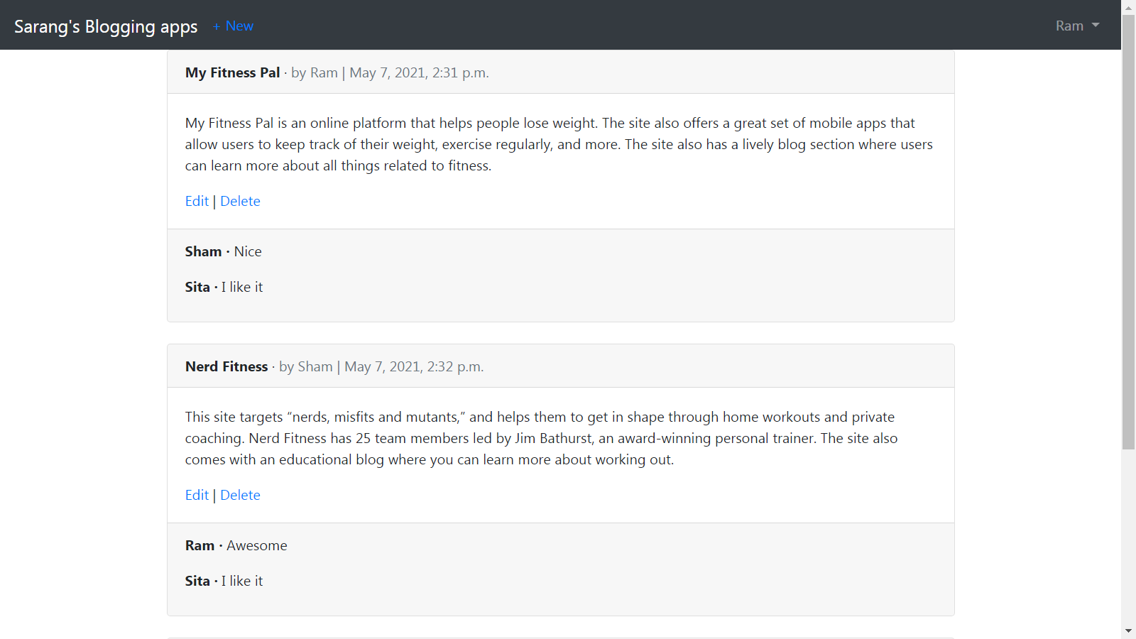Select author Sham on Nerd Fitness post
This screenshot has width=1136, height=639.
[315, 366]
